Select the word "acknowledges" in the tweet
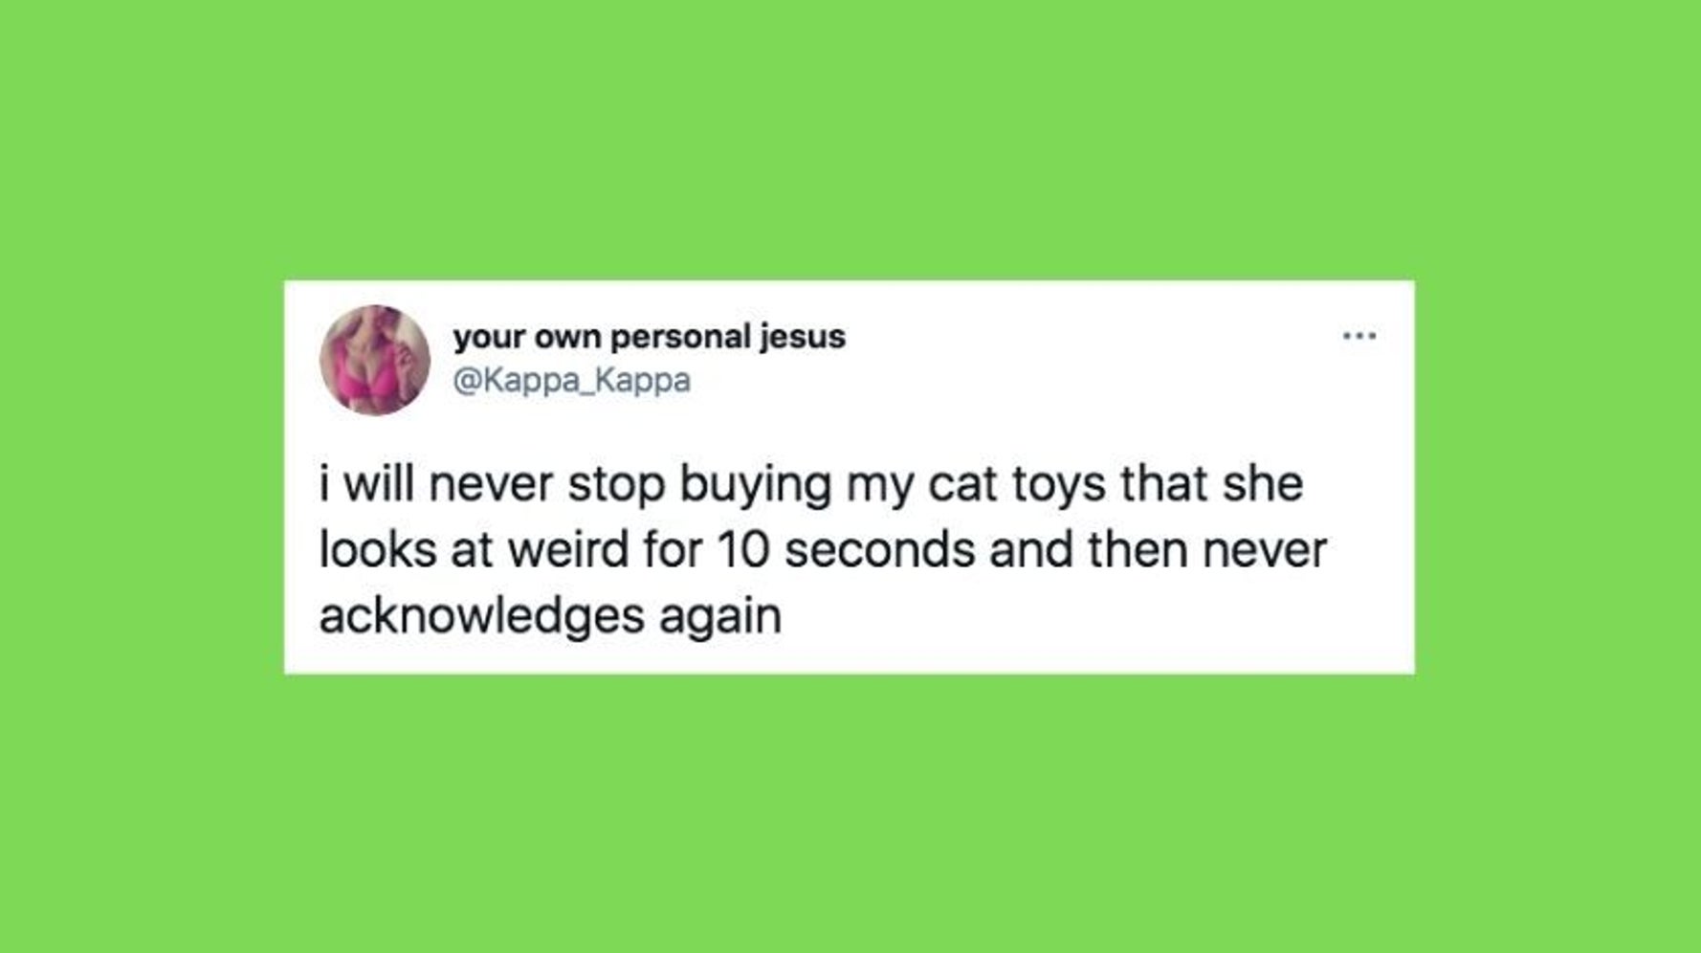 click(x=482, y=616)
